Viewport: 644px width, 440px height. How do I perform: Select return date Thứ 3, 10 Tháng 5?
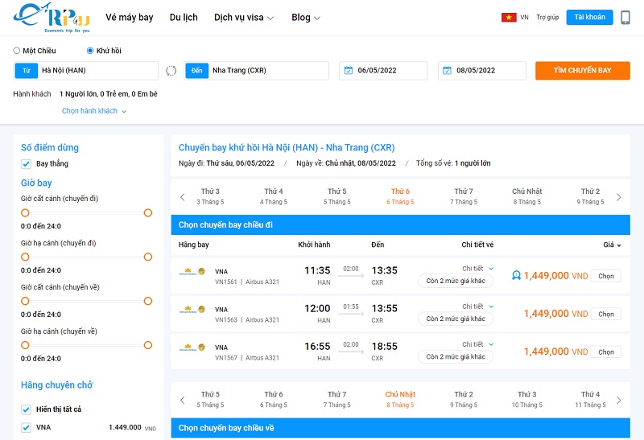[527, 399]
